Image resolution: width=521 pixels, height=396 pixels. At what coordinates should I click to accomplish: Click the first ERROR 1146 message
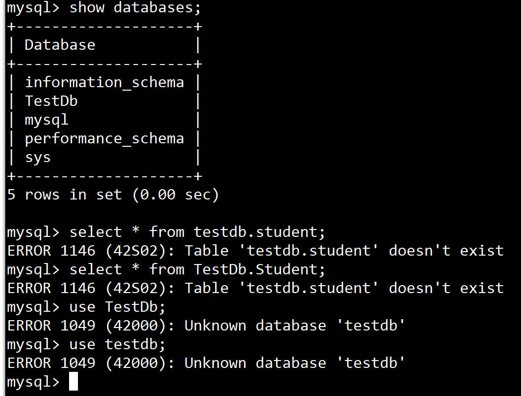tap(255, 251)
